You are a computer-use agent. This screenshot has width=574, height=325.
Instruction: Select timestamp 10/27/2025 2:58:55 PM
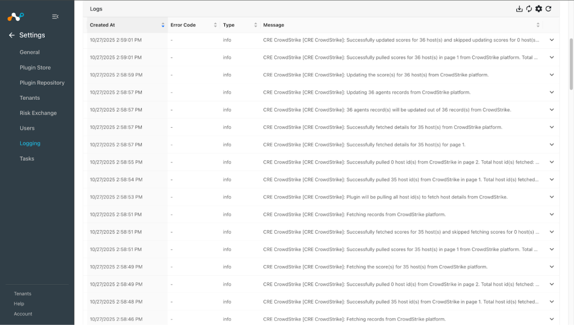pos(116,162)
